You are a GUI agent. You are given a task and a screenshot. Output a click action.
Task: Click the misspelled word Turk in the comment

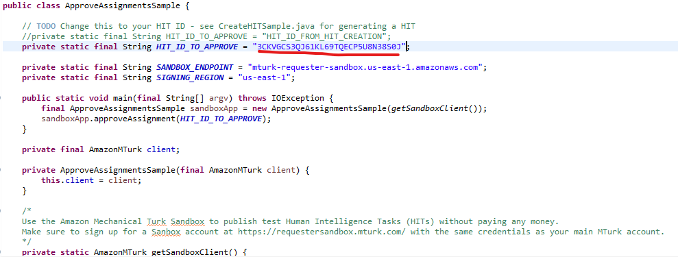point(156,222)
